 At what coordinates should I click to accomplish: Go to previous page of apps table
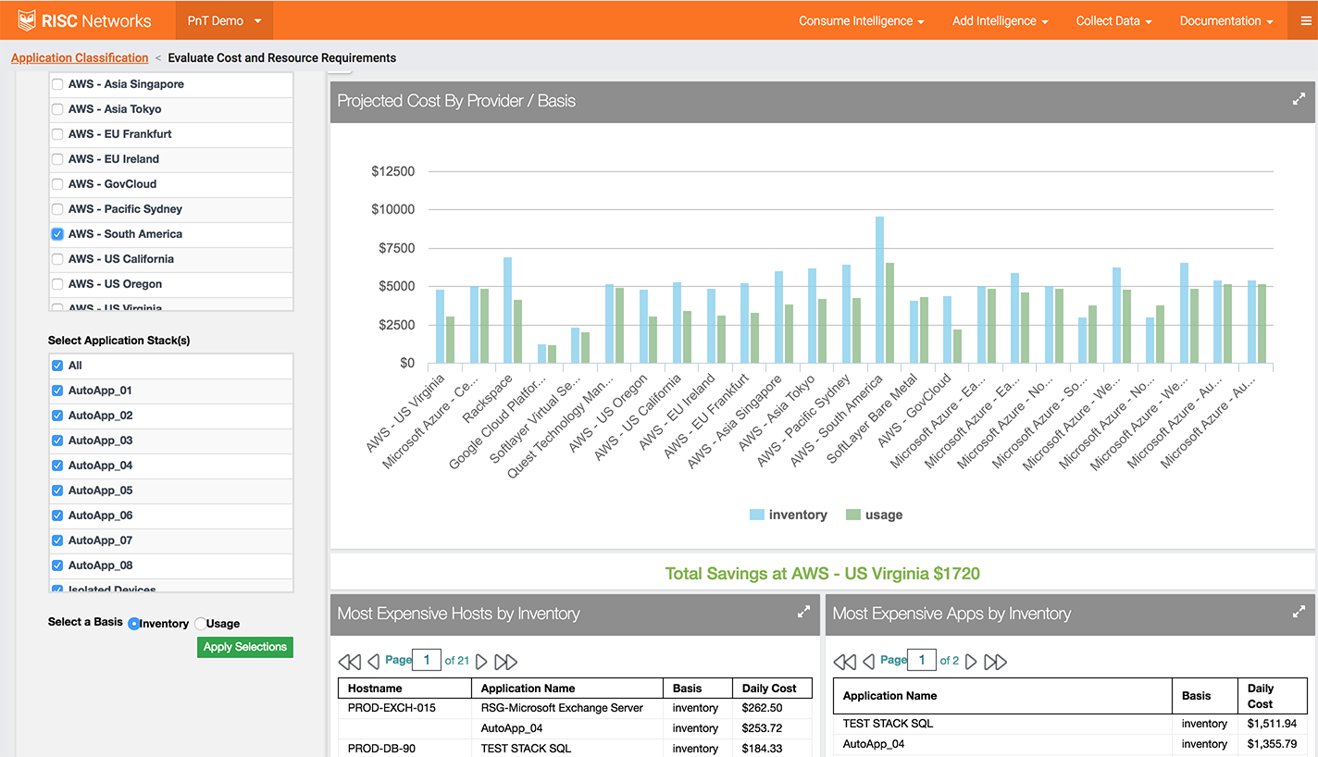click(x=868, y=662)
